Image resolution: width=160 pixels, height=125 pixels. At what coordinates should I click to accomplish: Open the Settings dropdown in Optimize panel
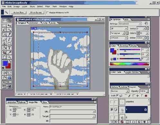(x=130, y=24)
